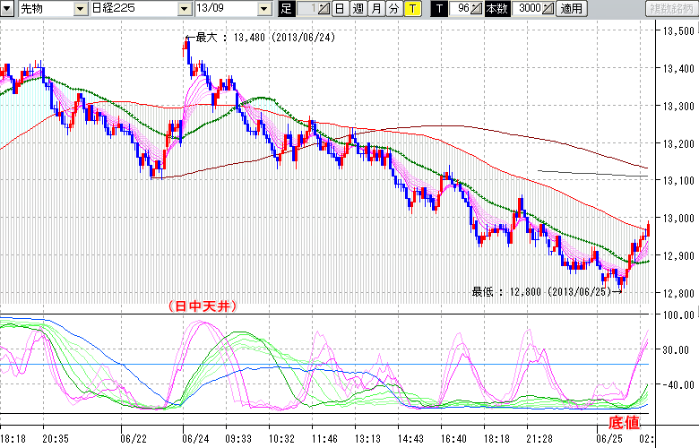Image resolution: width=699 pixels, height=448 pixels.
Task: Switch chart to daily bars (日)
Action: [340, 9]
